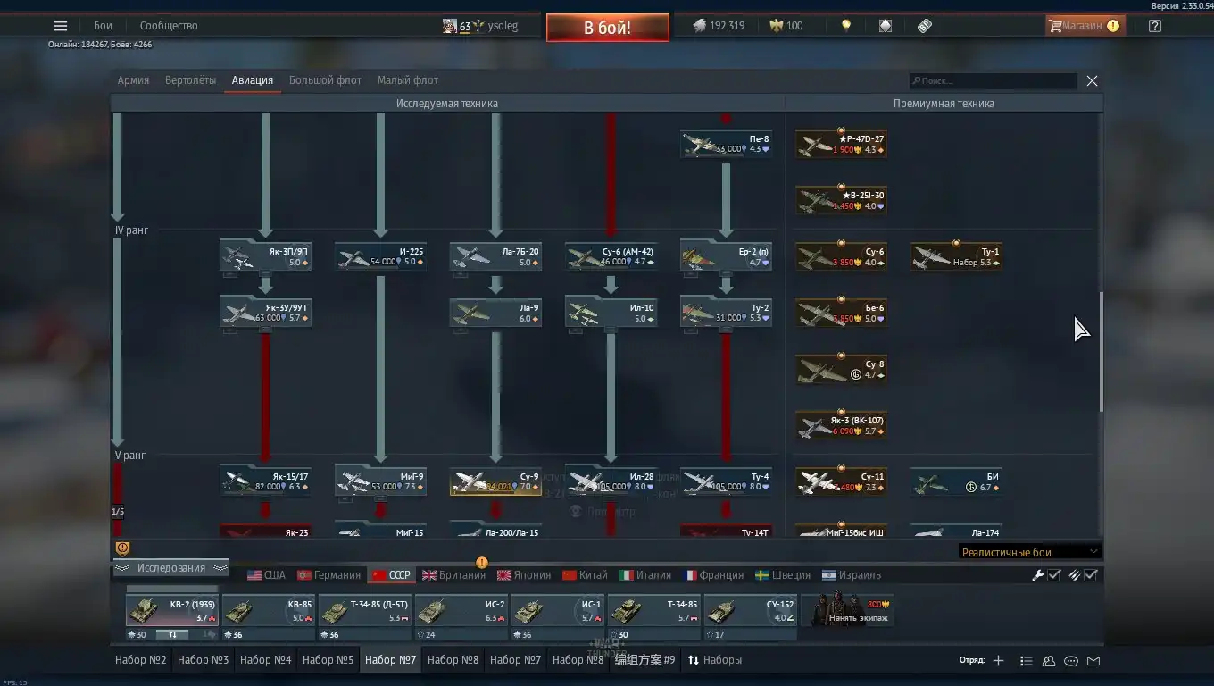Select the highlighted Су-9 aircraft

pos(495,481)
